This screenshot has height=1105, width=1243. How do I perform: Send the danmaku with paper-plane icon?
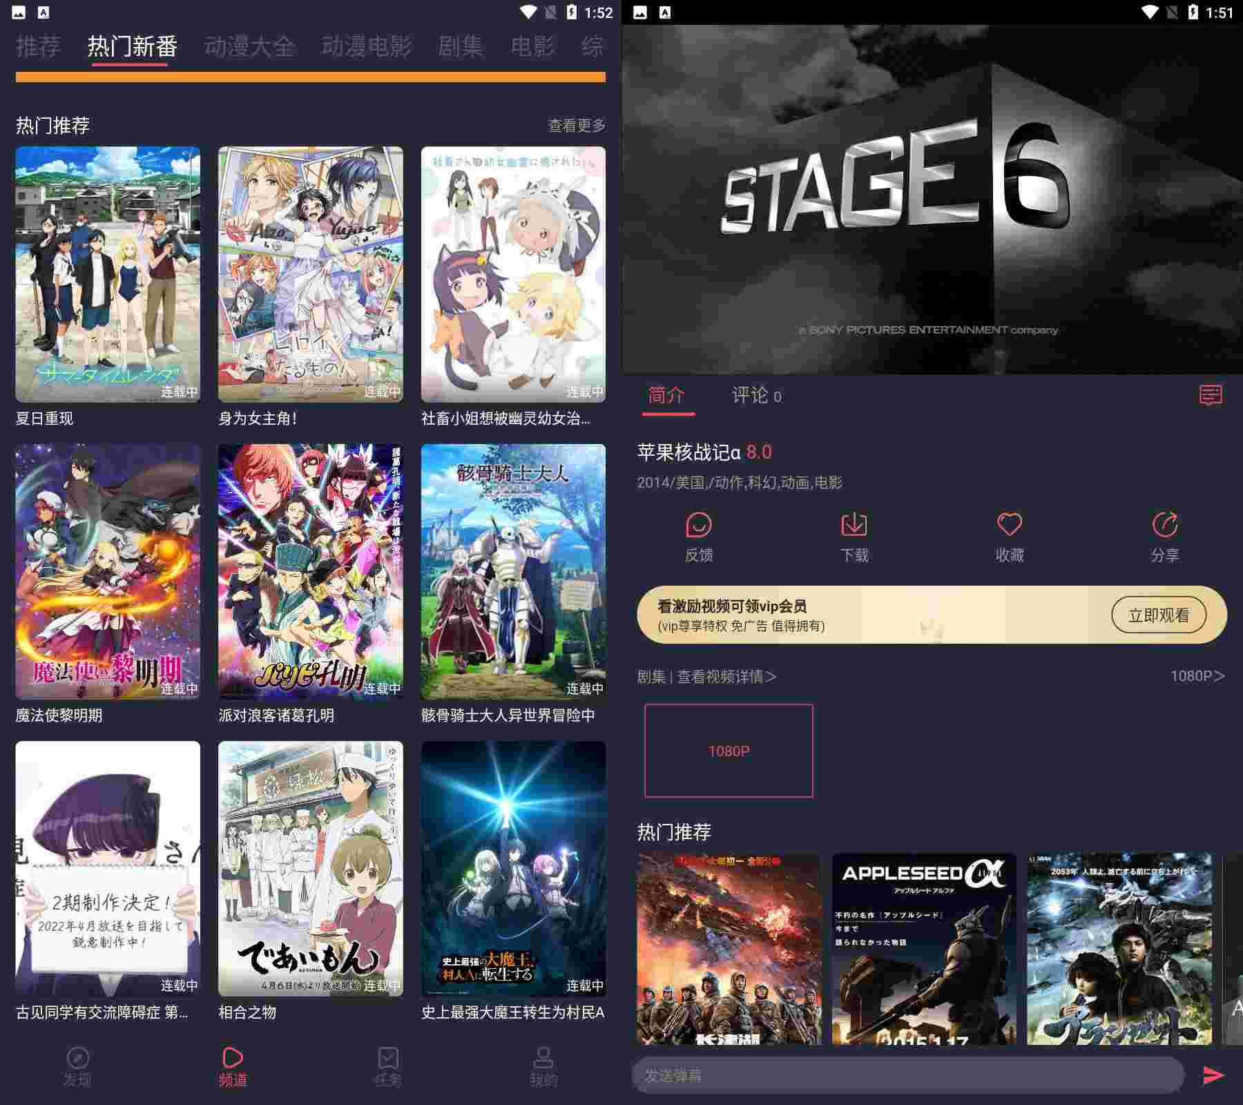(x=1213, y=1075)
